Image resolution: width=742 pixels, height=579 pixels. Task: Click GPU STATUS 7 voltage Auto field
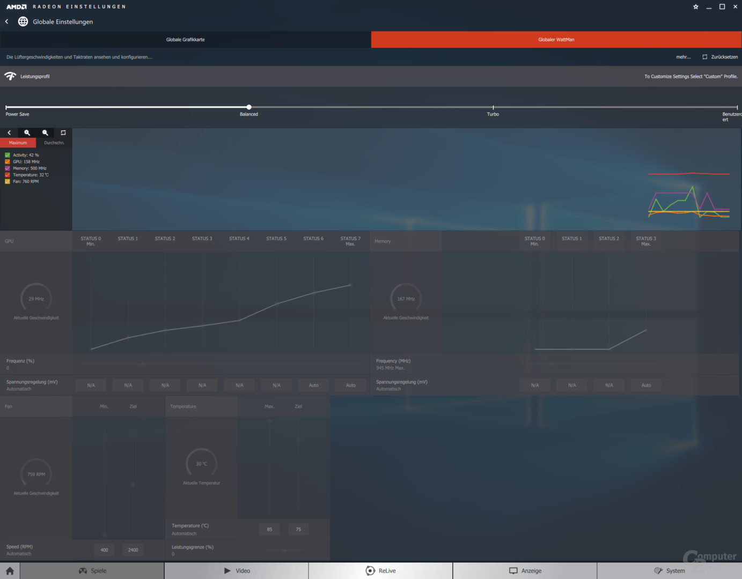(351, 385)
